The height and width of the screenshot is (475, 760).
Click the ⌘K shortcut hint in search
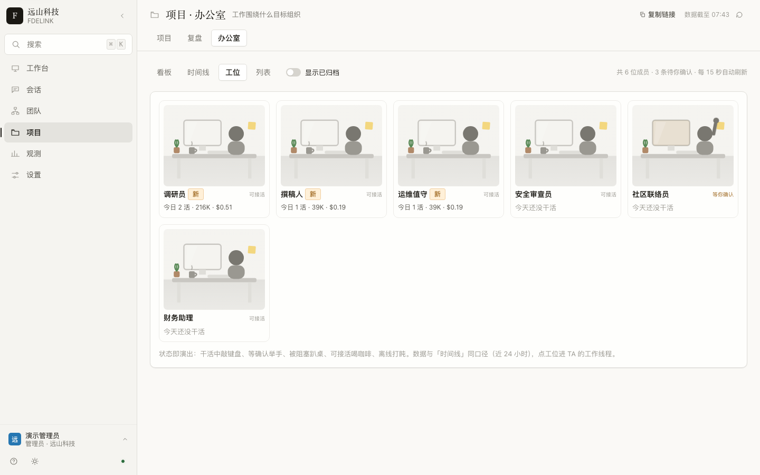tap(116, 44)
